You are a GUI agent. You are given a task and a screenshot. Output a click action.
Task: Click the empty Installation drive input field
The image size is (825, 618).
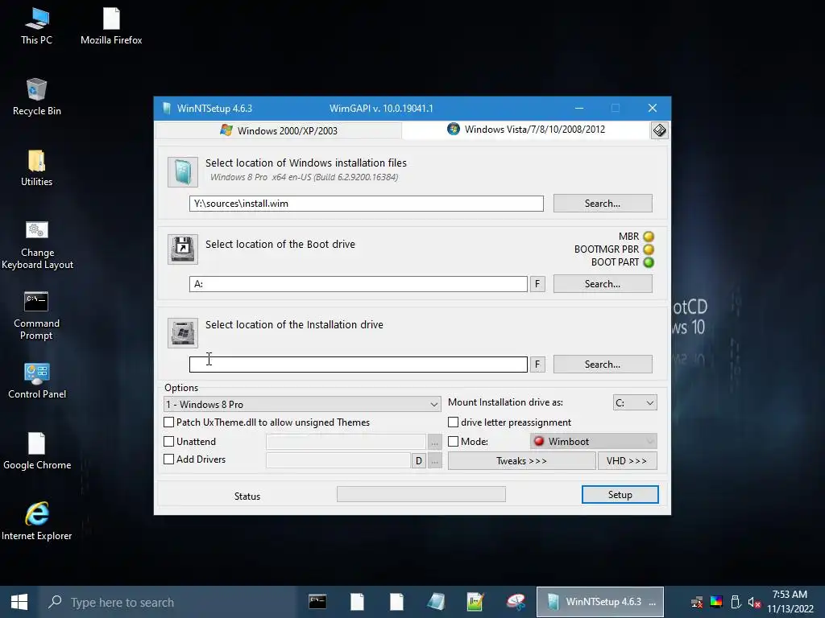[359, 365]
